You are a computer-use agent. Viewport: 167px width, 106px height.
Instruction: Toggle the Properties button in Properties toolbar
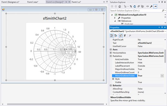click(121, 36)
